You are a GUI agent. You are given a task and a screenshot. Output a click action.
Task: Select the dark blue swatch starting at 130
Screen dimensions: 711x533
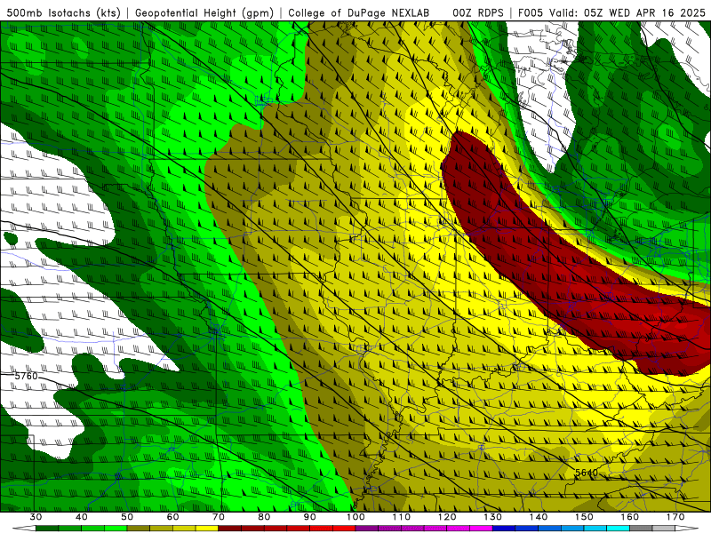coord(504,529)
